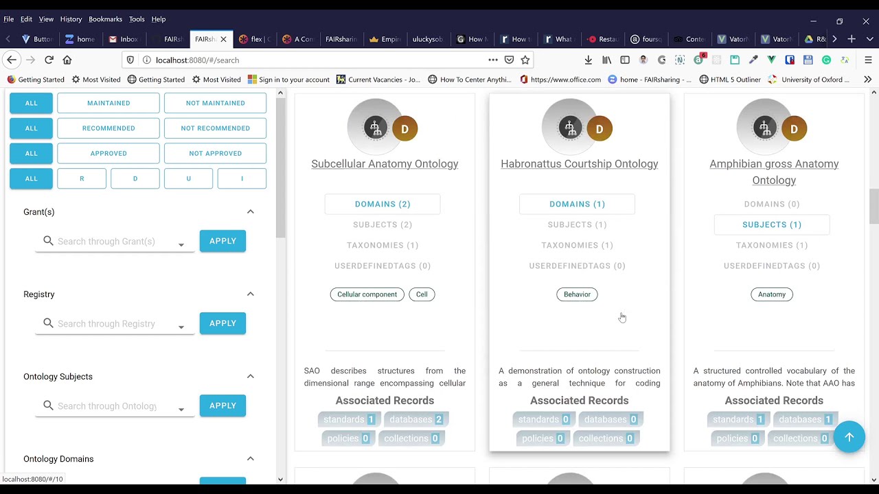Close the active FAIRsharing tab
This screenshot has height=494, width=879.
(x=223, y=39)
